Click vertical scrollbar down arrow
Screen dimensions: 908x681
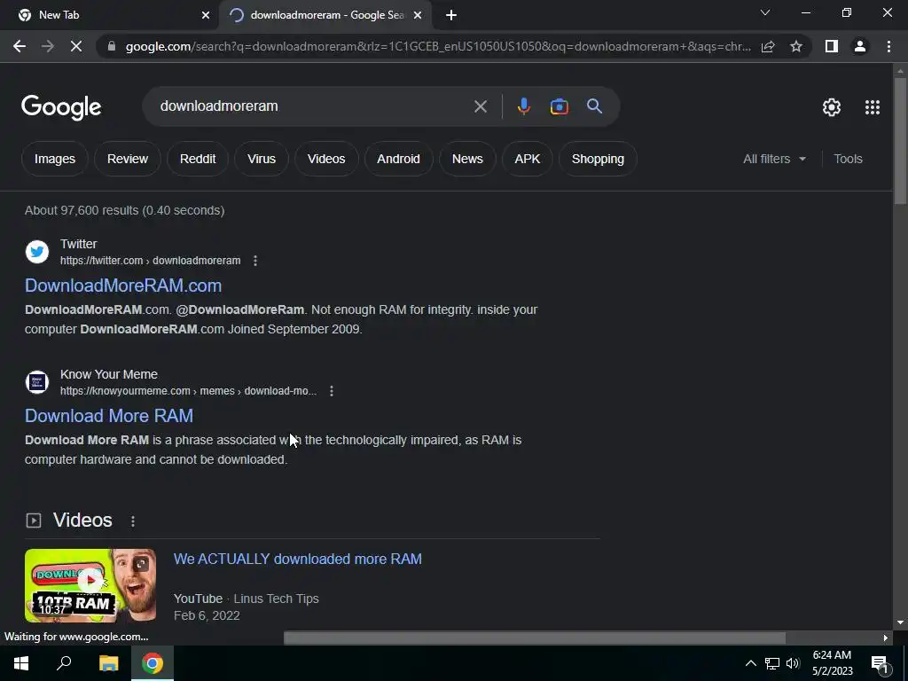(900, 622)
